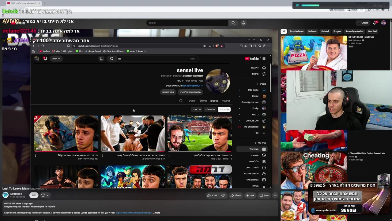Image resolution: width=392 pixels, height=221 pixels.
Task: Click the Create button on the background YouTube page
Action: [x=363, y=23]
